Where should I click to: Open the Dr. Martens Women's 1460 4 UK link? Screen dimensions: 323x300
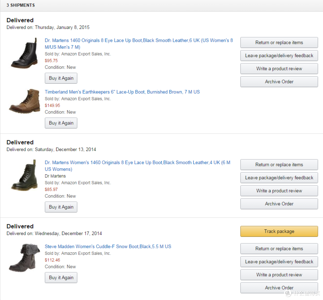pyautogui.click(x=137, y=166)
